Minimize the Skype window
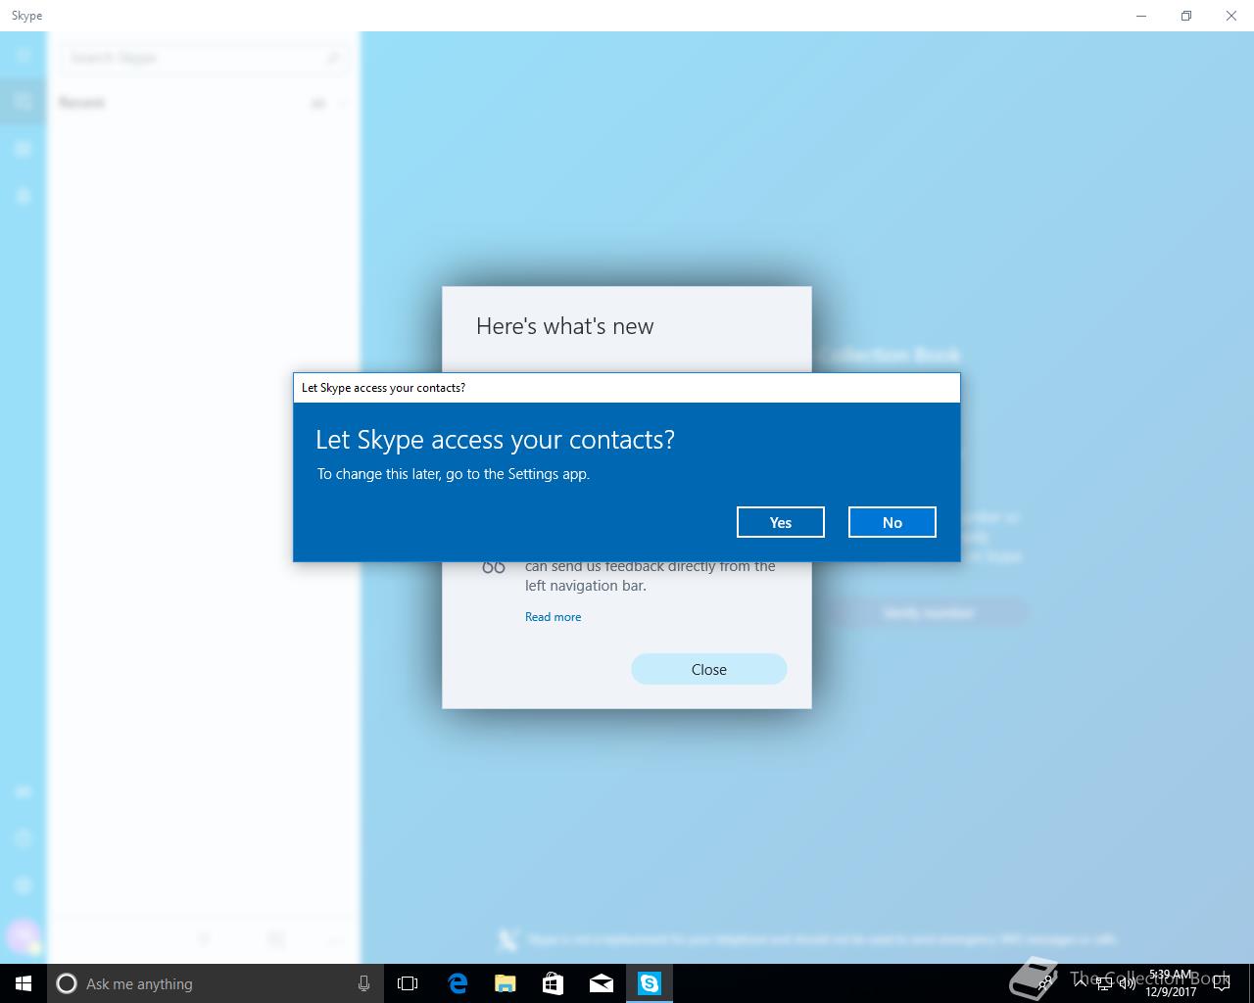This screenshot has width=1254, height=1003. click(1141, 16)
